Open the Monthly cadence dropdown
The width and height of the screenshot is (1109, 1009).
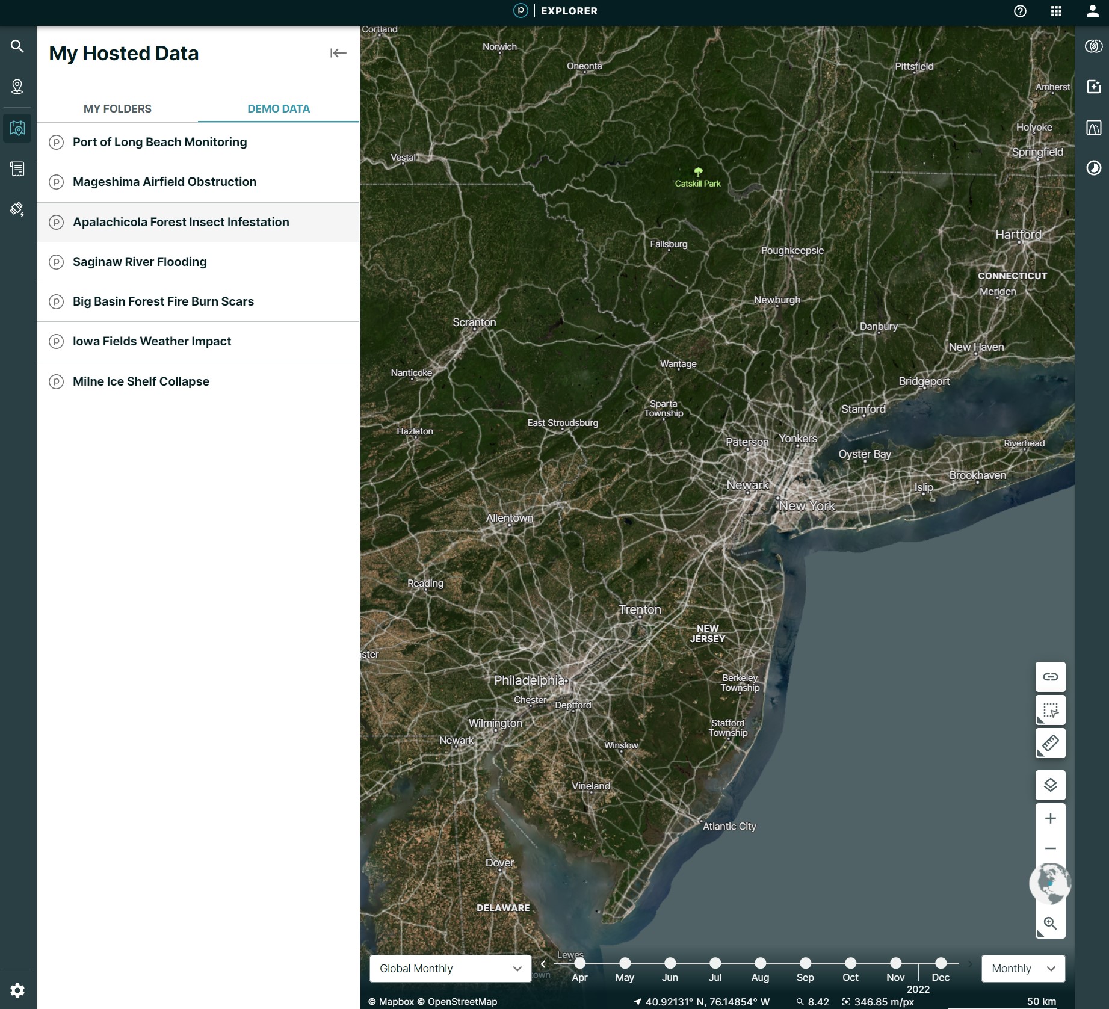[1022, 968]
